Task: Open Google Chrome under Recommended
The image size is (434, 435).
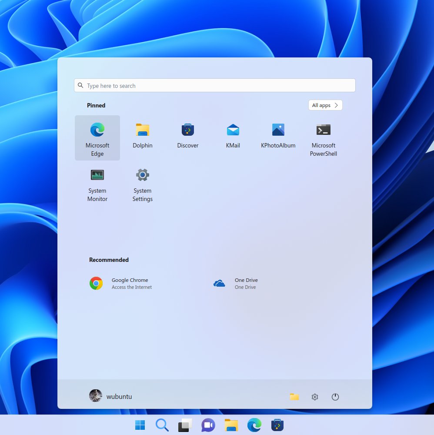Action: (x=120, y=283)
